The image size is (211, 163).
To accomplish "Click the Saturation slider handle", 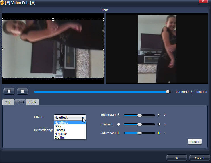I will point(139,133).
